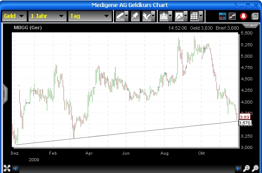Click the grid table icon
The image size is (262, 173).
pyautogui.click(x=195, y=16)
